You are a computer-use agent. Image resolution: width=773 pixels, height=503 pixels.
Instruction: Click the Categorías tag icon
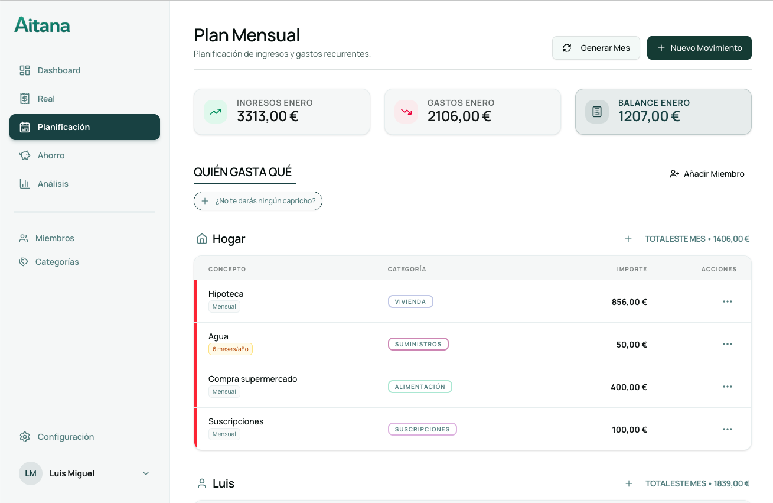pyautogui.click(x=24, y=262)
